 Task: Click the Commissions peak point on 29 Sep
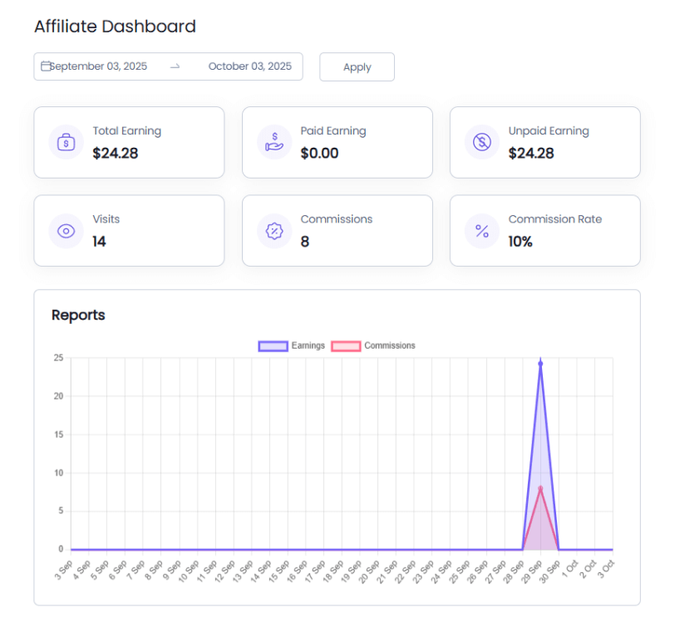540,487
